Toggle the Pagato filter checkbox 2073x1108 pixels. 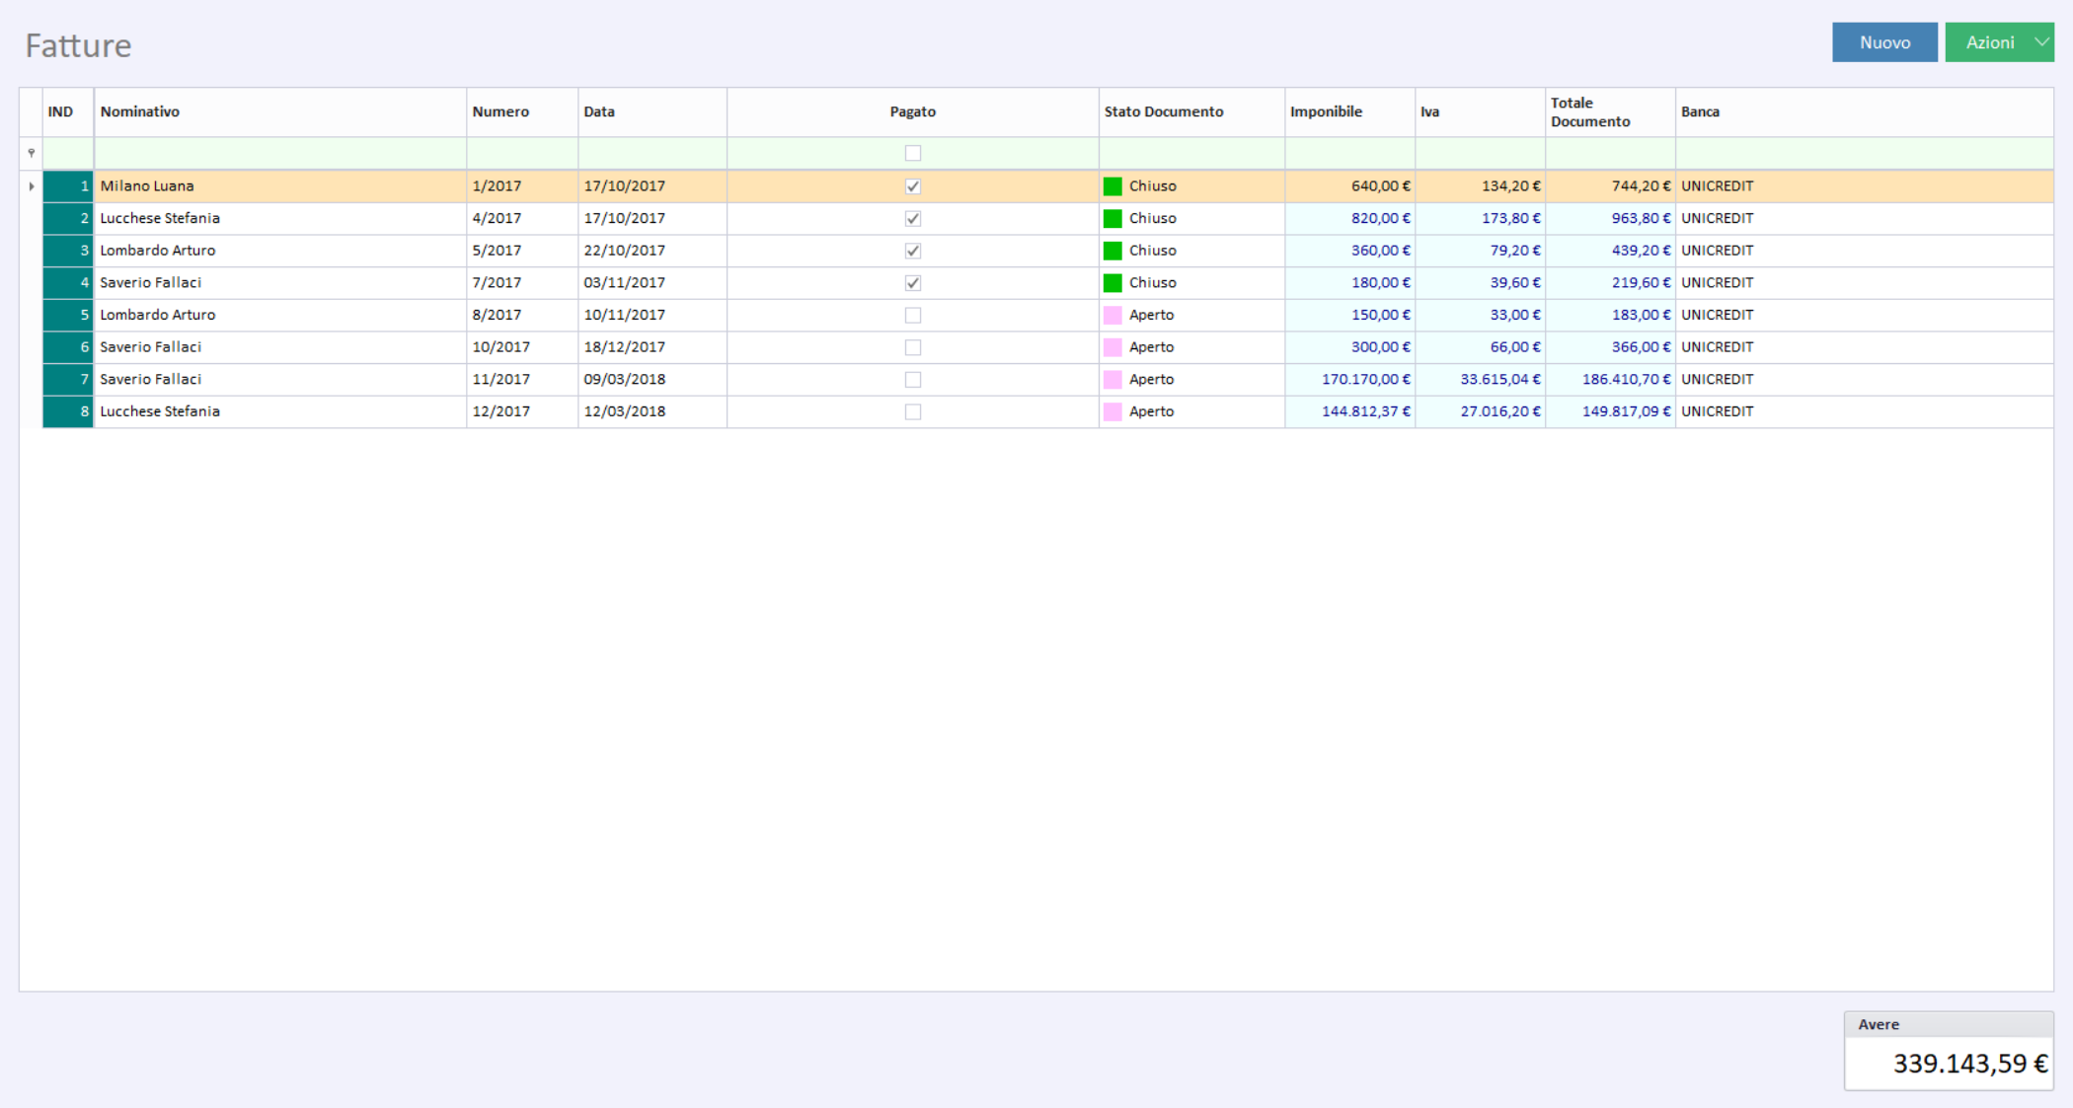913,153
